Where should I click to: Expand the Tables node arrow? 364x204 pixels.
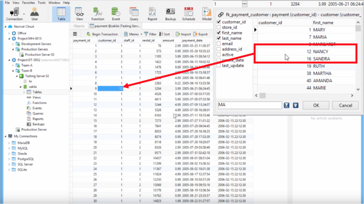pyautogui.click(x=24, y=92)
